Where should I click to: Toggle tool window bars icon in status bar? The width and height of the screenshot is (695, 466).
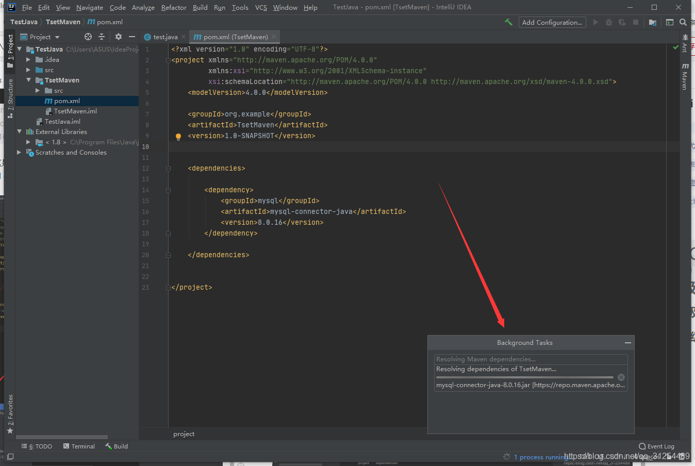[x=10, y=457]
